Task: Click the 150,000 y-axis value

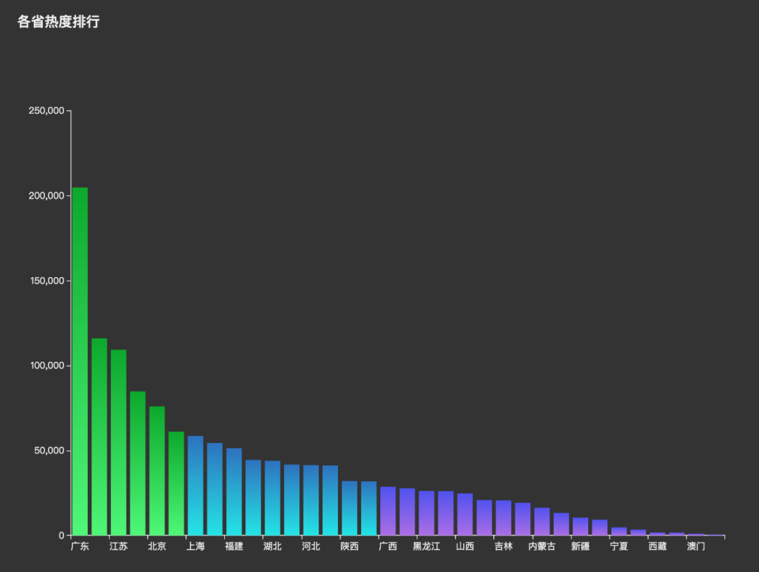Action: [47, 281]
